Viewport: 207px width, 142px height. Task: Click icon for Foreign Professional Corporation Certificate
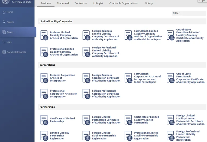coord(86,94)
